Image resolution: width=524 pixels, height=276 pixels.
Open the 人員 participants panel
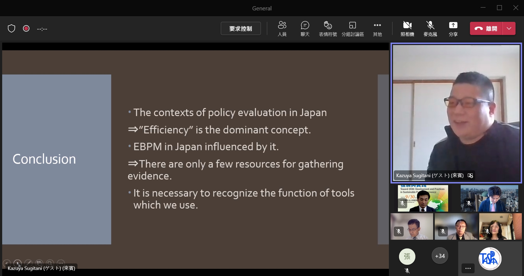pos(282,29)
